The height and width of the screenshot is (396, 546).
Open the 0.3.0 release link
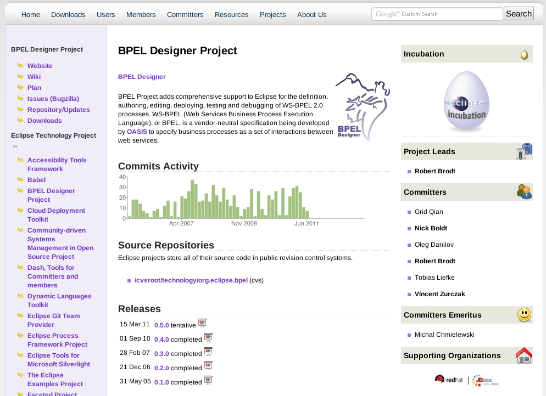pyautogui.click(x=161, y=354)
